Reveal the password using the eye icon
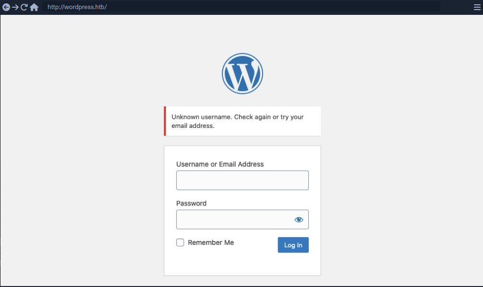This screenshot has height=287, width=483. 299,219
